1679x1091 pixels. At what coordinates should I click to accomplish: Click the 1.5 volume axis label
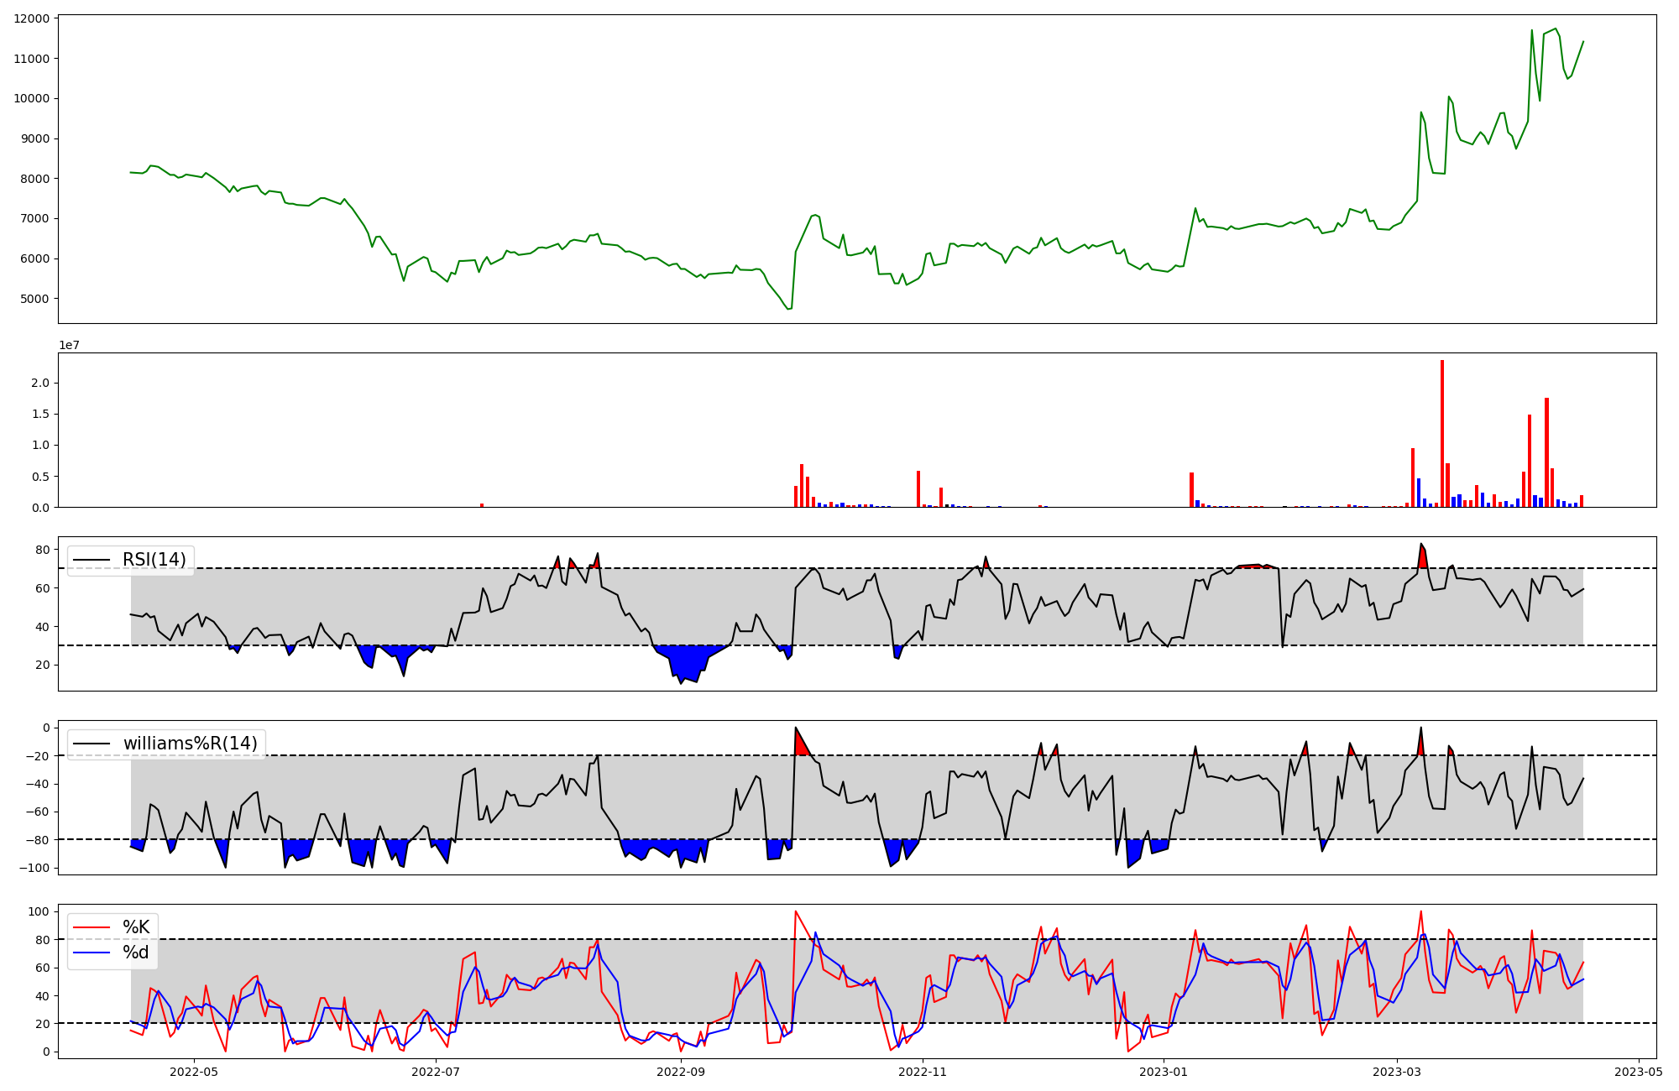[x=40, y=414]
